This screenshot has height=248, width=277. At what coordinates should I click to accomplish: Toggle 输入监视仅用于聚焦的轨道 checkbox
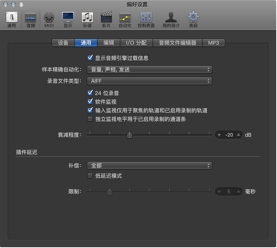90,110
